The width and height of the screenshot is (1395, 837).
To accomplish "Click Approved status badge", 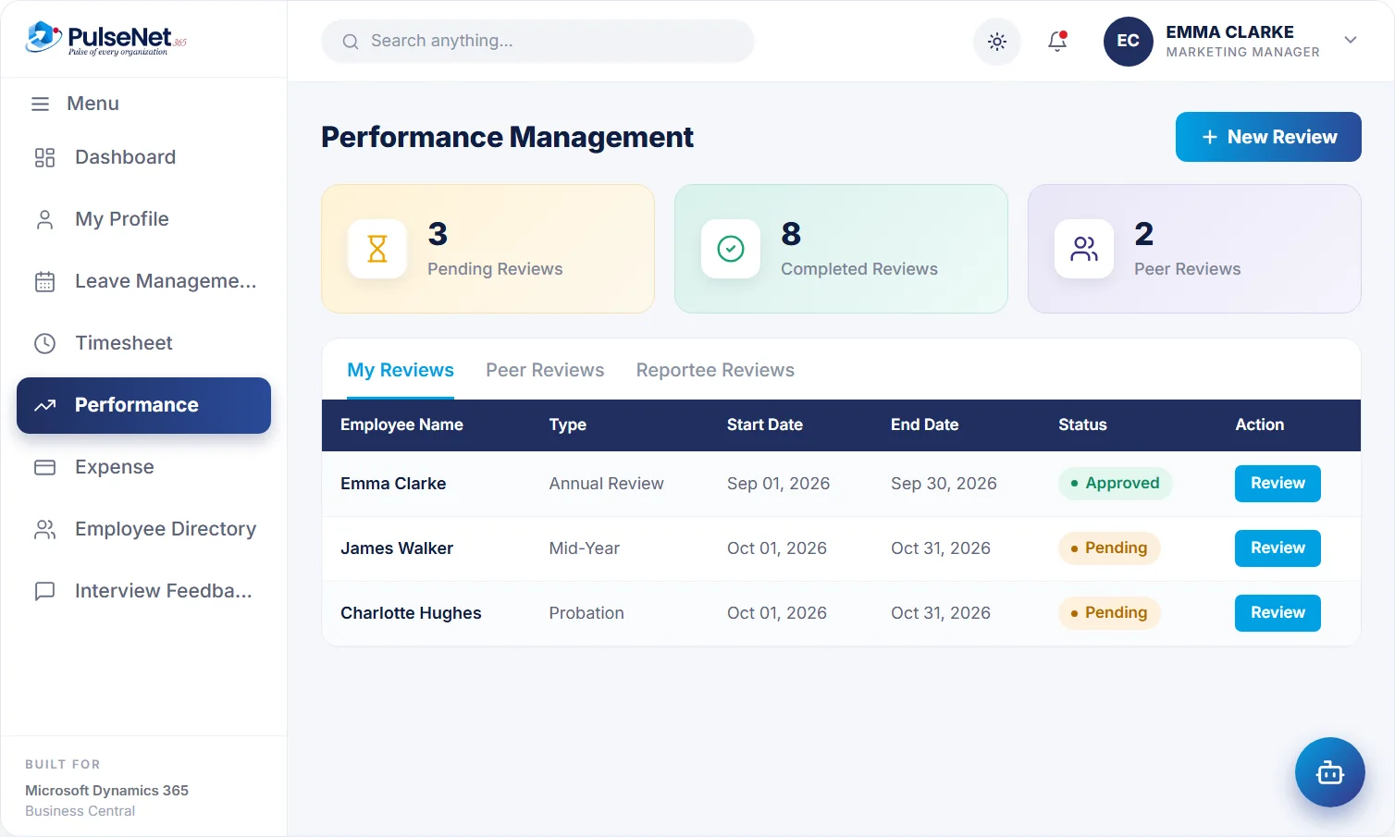I will 1115,483.
